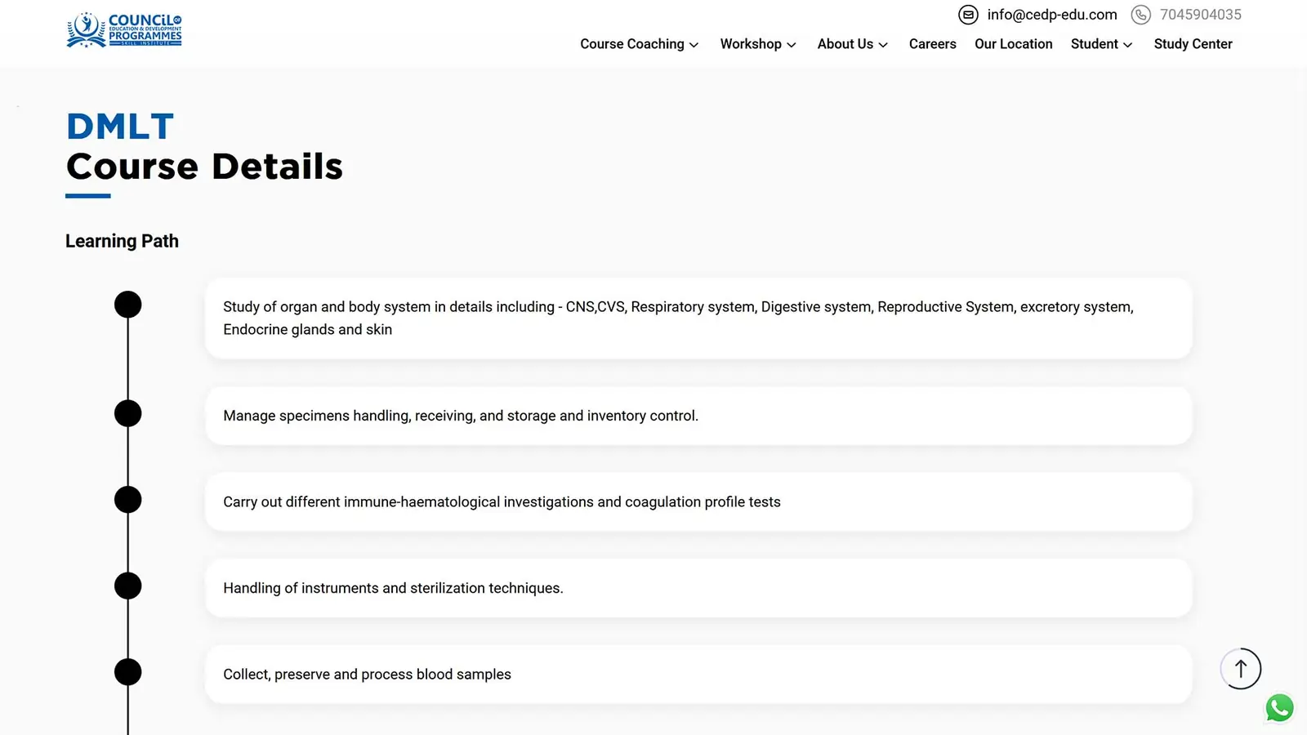Click timeline dot beside organ study item
This screenshot has height=735, width=1307.
(127, 305)
